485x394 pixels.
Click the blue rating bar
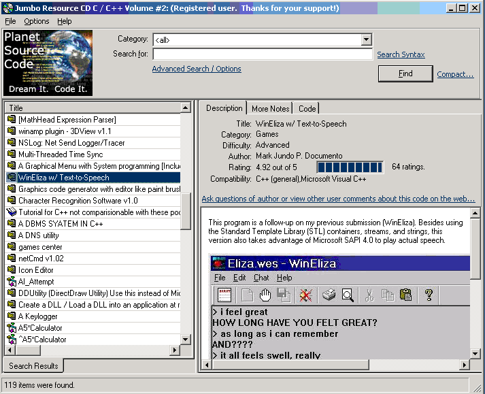click(x=350, y=167)
